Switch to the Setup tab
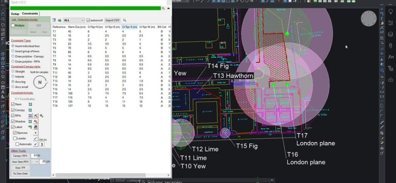The image size is (396, 183). [15, 14]
